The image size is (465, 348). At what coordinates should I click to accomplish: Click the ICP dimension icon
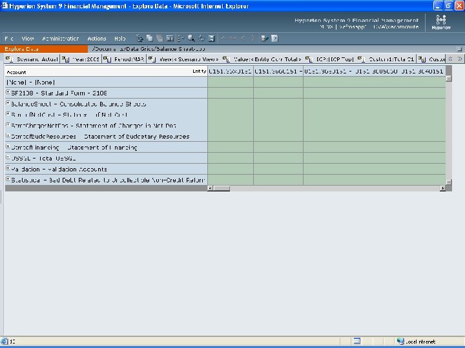[309, 59]
